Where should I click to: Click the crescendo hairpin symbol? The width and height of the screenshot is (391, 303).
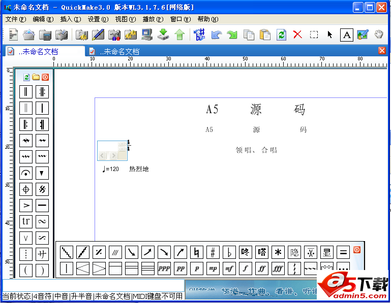(83, 268)
